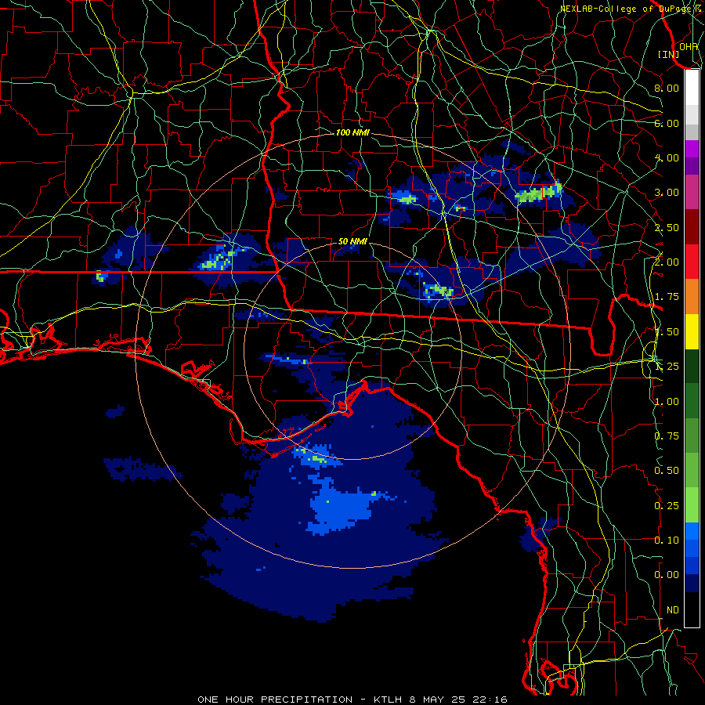Pick the black ND swatch at legend bottom

click(x=692, y=609)
